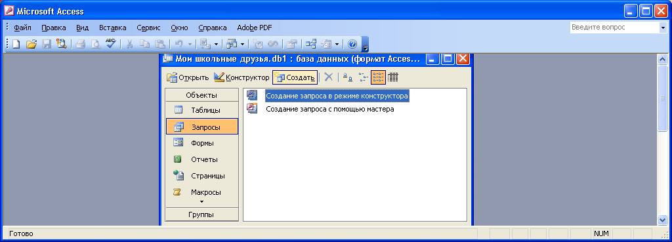This screenshot has width=672, height=242.
Task: Click the Analyze toolbar icon
Action: (x=232, y=44)
